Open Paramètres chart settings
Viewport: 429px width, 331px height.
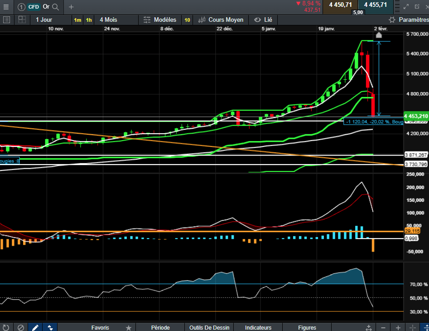(x=409, y=20)
